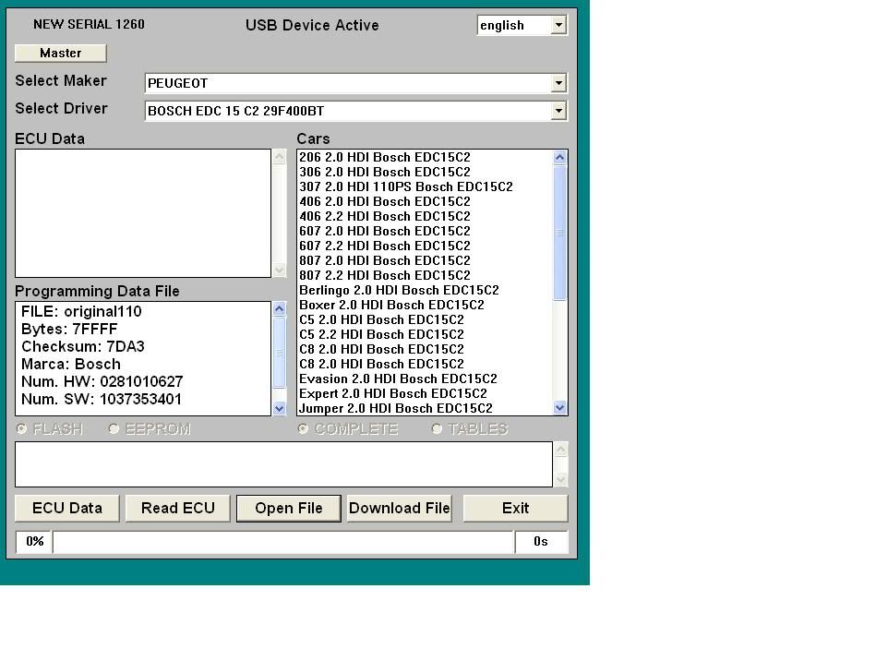This screenshot has width=888, height=661.
Task: Click the message log scroll down arrow
Action: [x=560, y=479]
